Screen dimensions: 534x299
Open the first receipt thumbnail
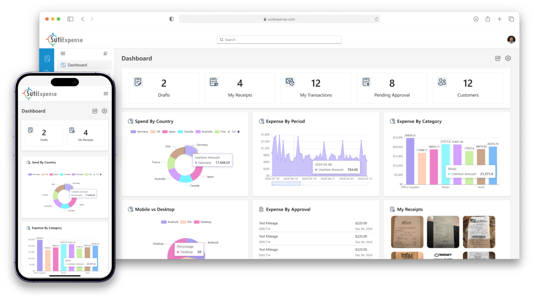(407, 232)
